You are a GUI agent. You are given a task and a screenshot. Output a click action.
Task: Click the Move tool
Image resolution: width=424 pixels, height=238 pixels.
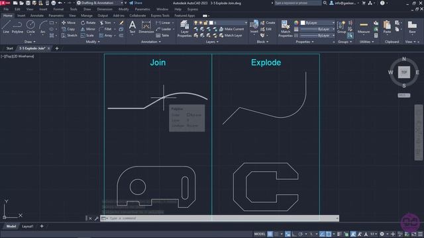coord(69,22)
